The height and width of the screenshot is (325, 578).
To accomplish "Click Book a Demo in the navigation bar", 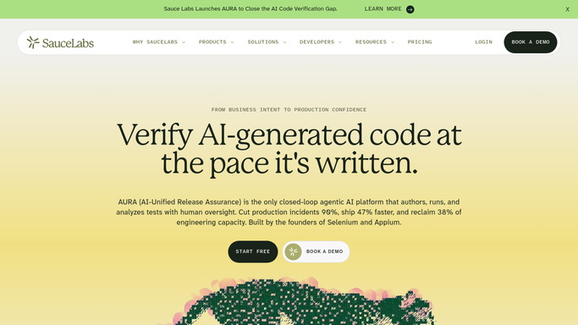I will pyautogui.click(x=531, y=42).
